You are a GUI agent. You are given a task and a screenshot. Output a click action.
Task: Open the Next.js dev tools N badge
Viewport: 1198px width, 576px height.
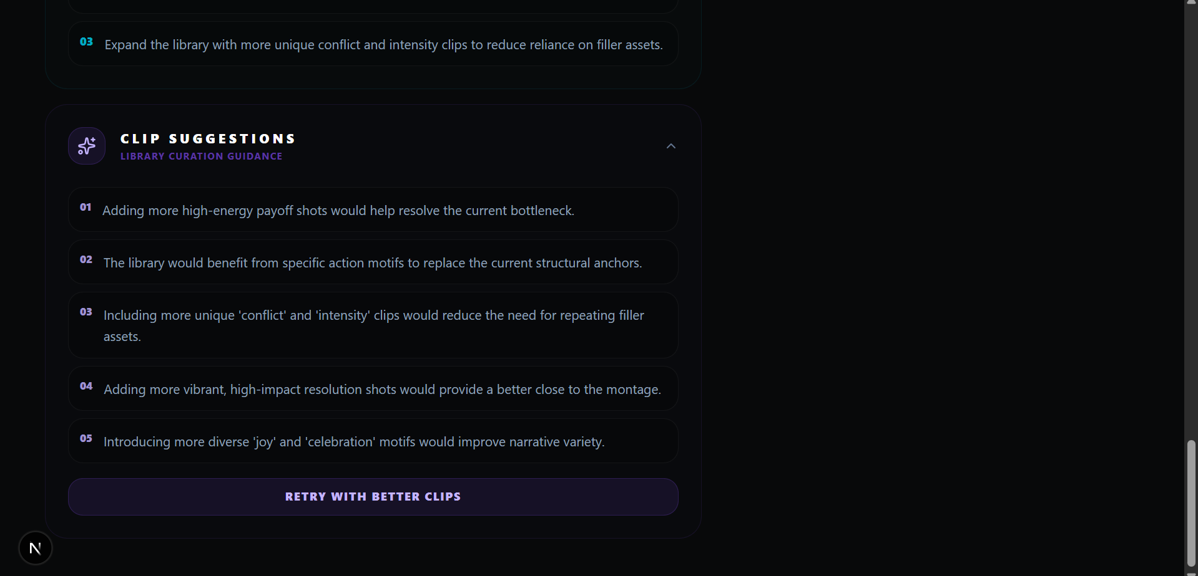coord(36,548)
